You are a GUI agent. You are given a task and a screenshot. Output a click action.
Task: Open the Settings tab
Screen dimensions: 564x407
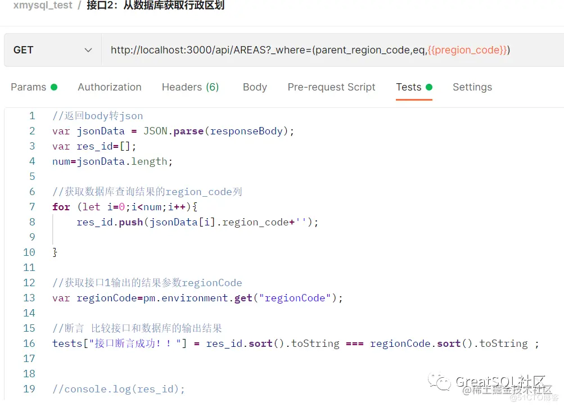(472, 87)
